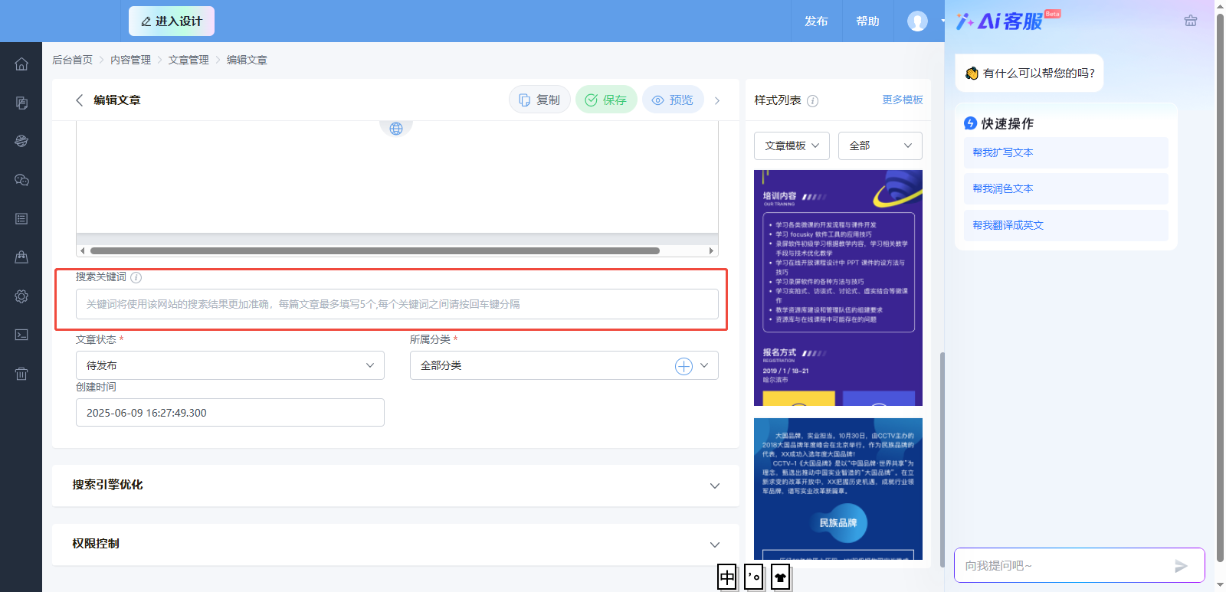Click the punctuation mode IME icon
Image resolution: width=1226 pixels, height=592 pixels.
point(754,577)
